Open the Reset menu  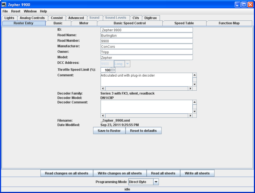(x=16, y=11)
